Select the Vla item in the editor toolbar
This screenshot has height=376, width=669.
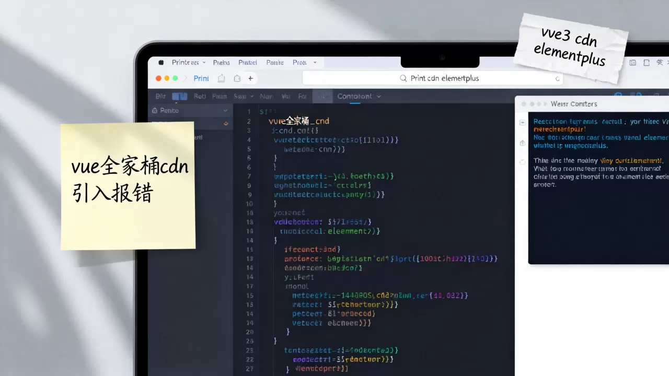[x=286, y=97]
